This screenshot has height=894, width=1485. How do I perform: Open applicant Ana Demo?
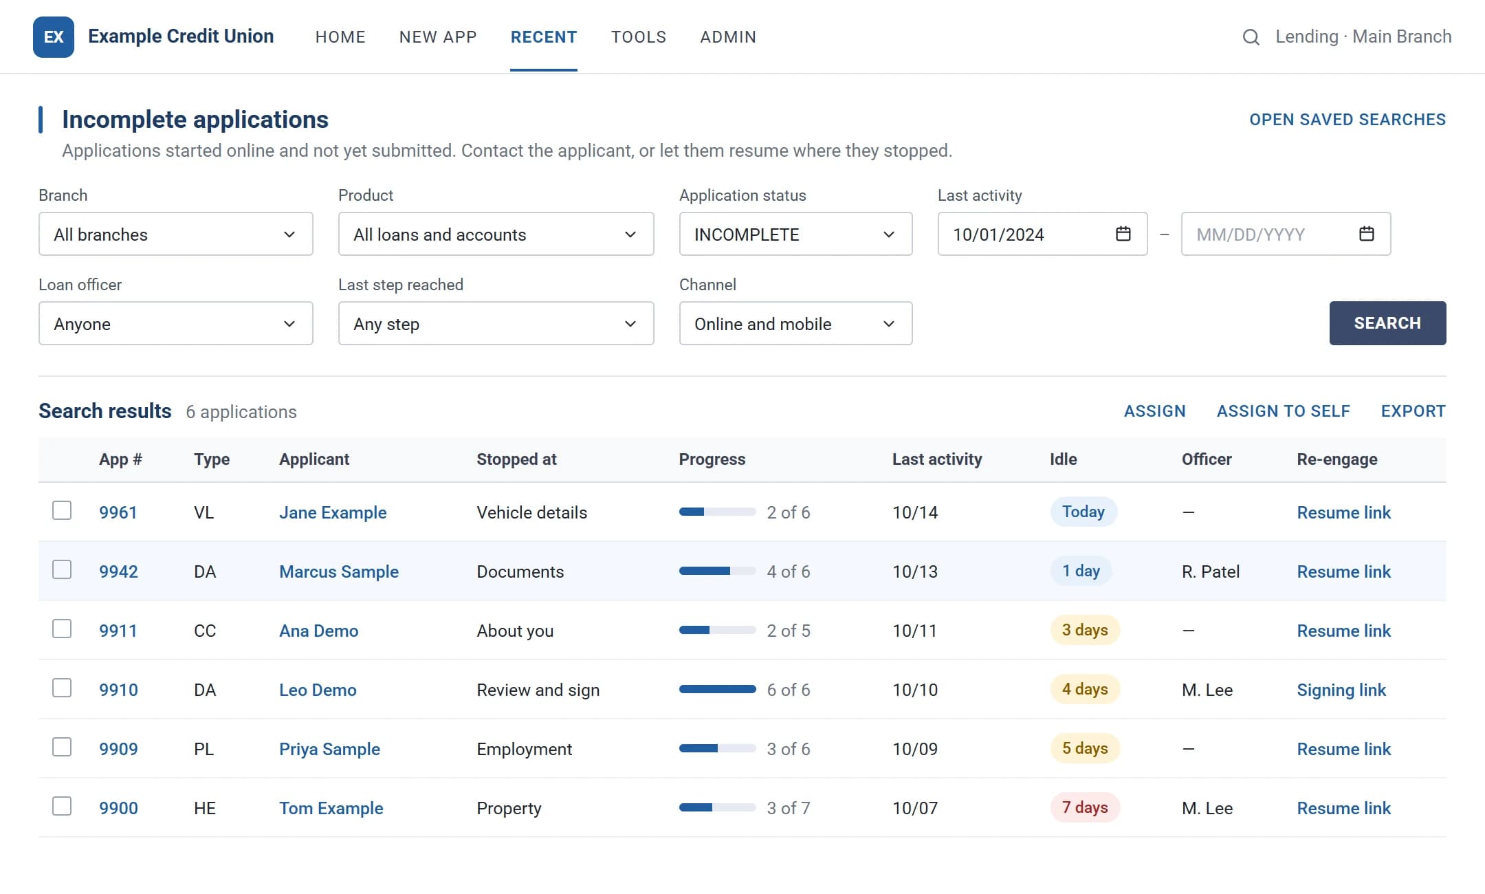click(318, 631)
